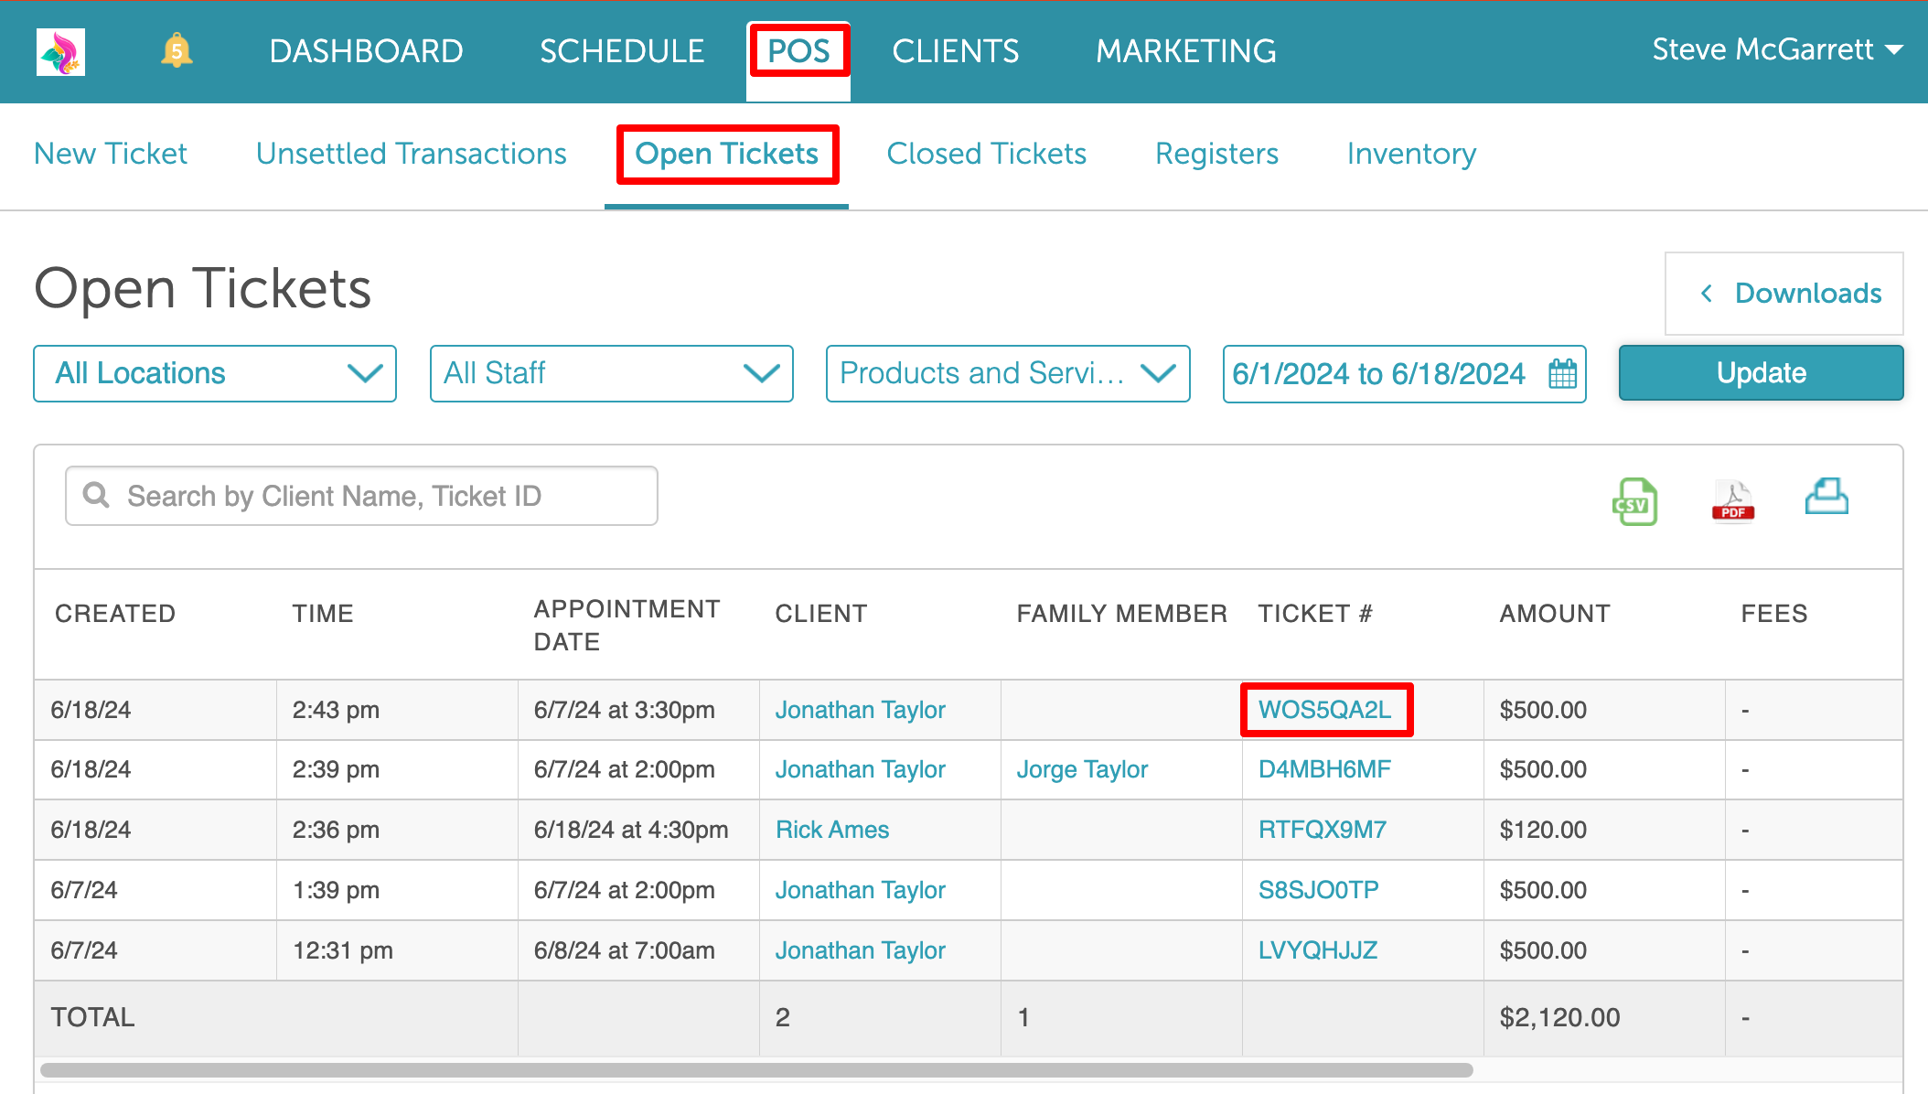Expand the All Locations dropdown
The height and width of the screenshot is (1094, 1928).
[215, 373]
